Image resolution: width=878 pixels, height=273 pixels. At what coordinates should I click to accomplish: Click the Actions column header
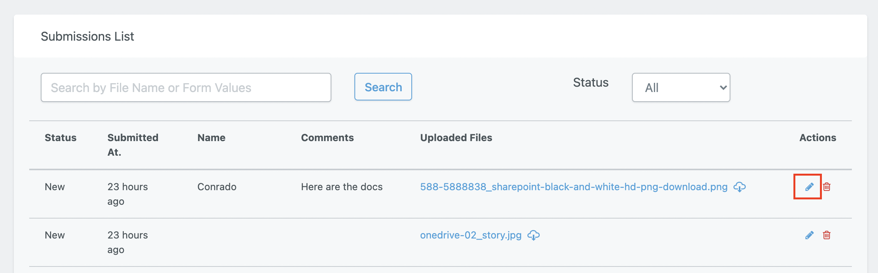pyautogui.click(x=818, y=138)
